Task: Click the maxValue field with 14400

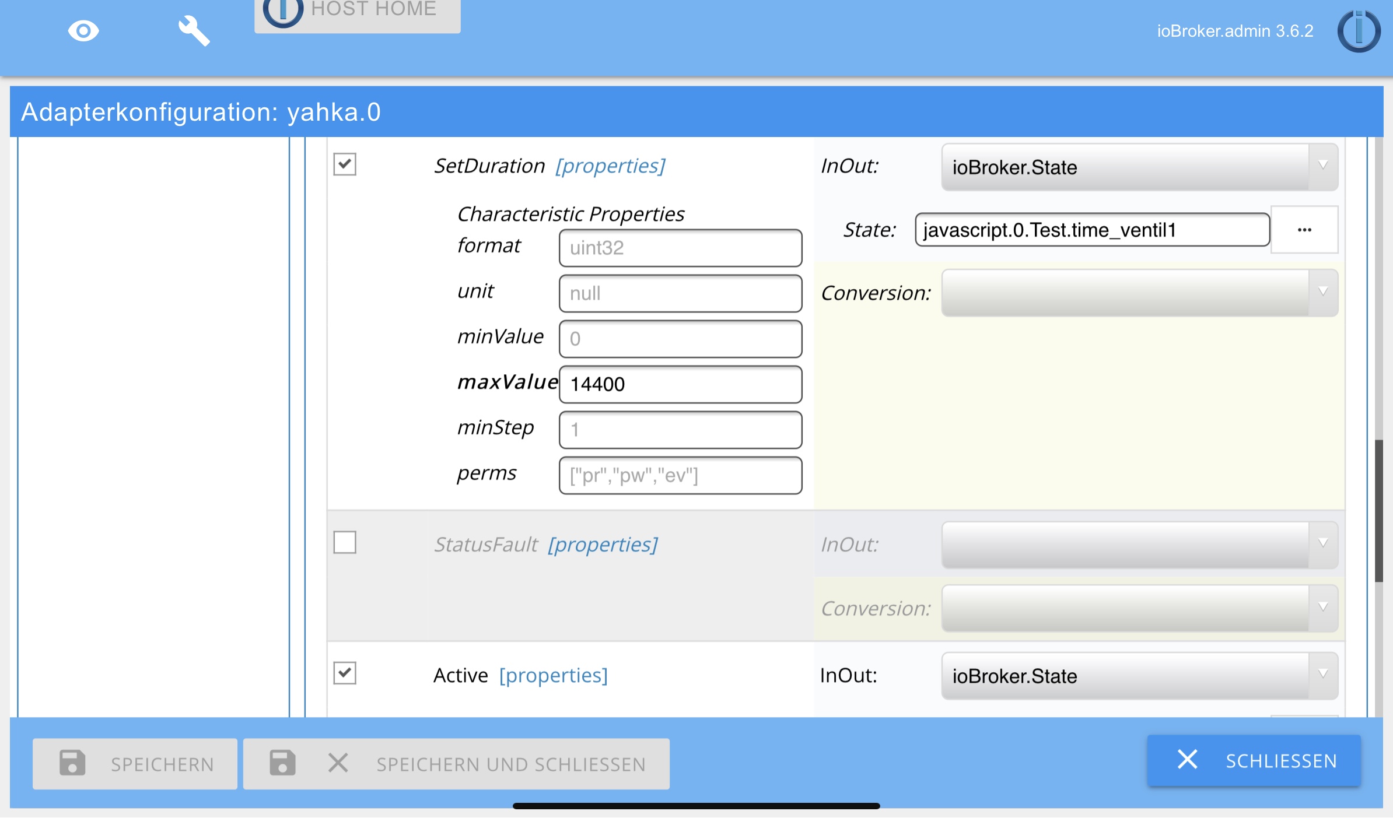Action: (680, 384)
